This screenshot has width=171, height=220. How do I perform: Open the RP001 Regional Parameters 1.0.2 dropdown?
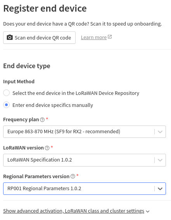coord(85,189)
